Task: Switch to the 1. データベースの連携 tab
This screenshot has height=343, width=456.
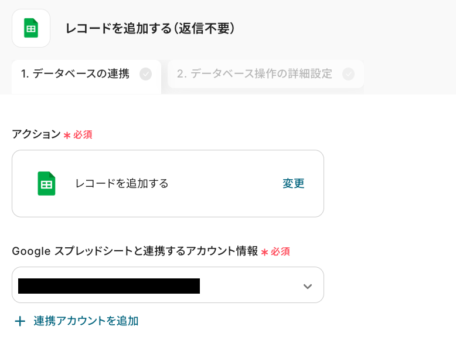Action: [75, 74]
